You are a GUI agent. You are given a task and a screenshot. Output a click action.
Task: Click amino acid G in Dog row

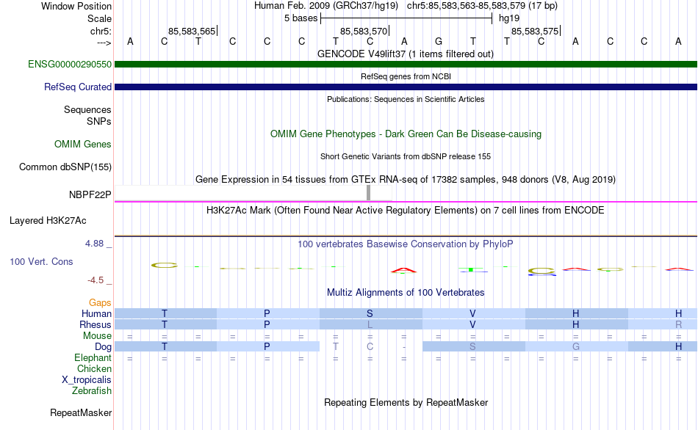575,346
